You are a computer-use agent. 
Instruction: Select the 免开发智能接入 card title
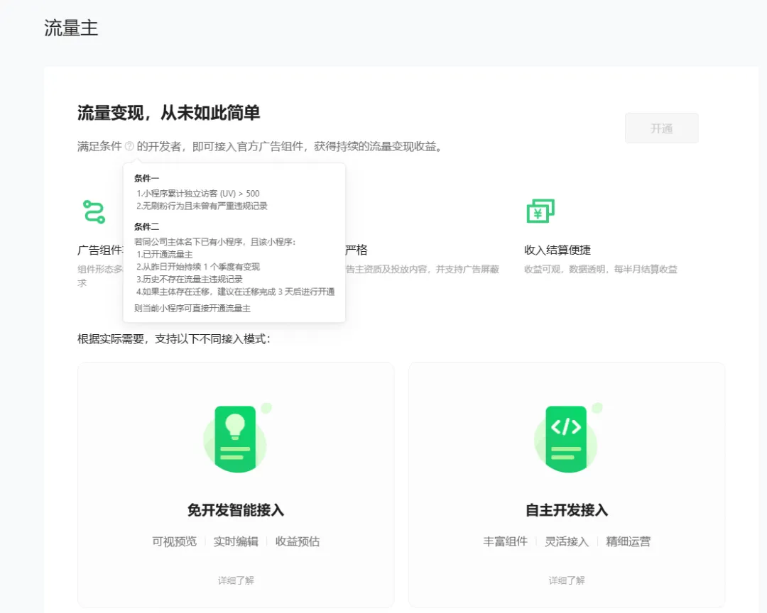(236, 510)
